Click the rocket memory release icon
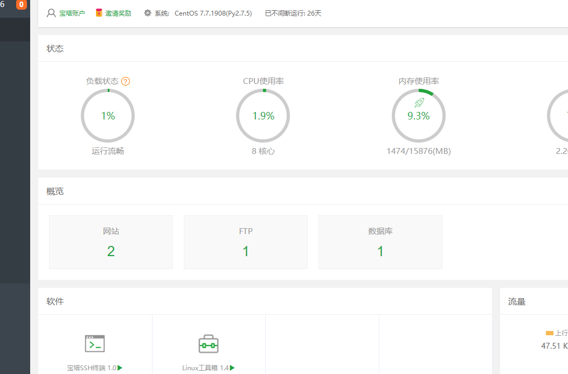The image size is (568, 374). tap(419, 103)
